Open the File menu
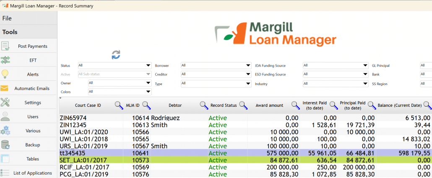The width and height of the screenshot is (432, 178). coord(7,18)
